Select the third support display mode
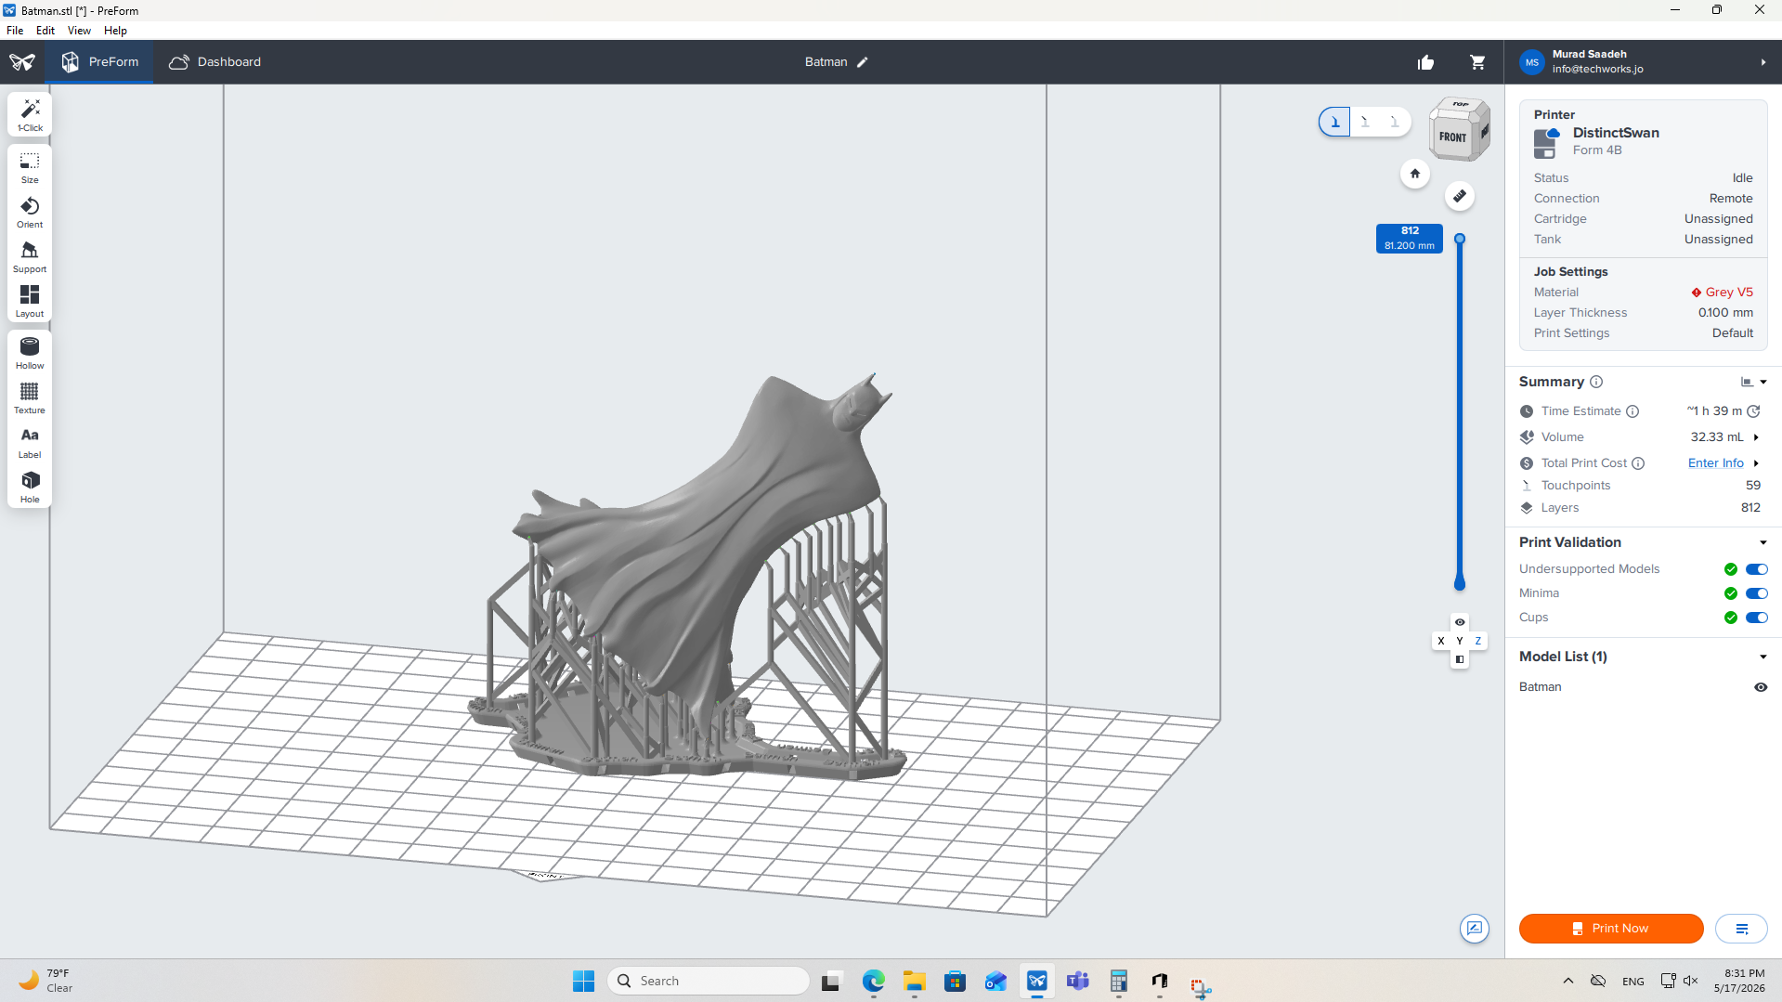 pos(1394,122)
